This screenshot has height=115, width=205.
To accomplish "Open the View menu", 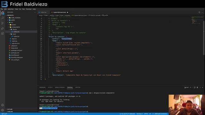I will 16,9.
